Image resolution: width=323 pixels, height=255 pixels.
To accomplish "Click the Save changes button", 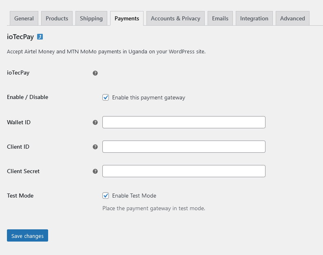I will 27,236.
